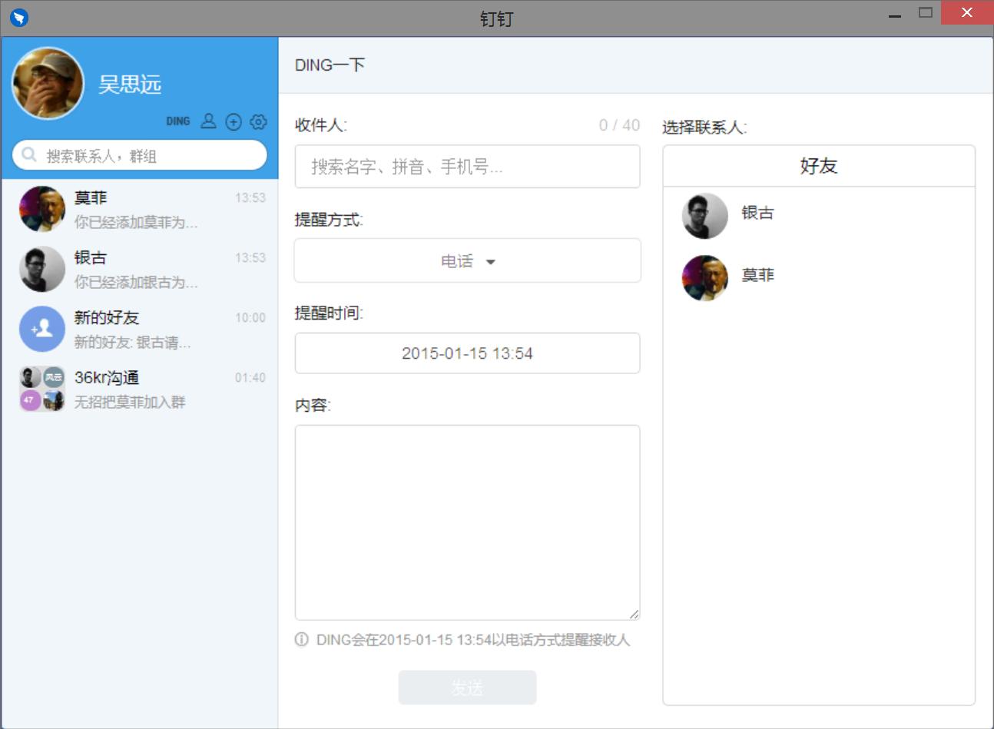Click the 吴思远 username label
The height and width of the screenshot is (729, 994).
point(130,84)
